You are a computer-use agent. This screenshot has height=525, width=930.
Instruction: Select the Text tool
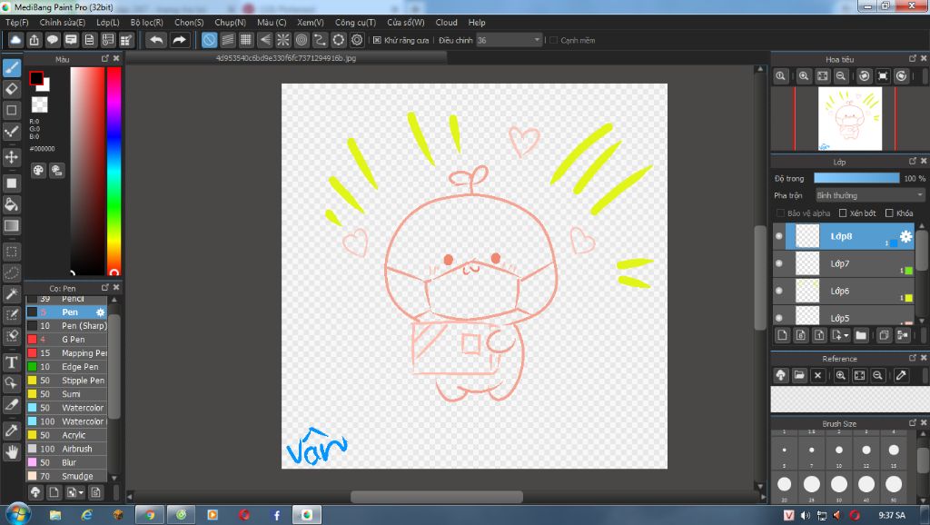pyautogui.click(x=12, y=362)
